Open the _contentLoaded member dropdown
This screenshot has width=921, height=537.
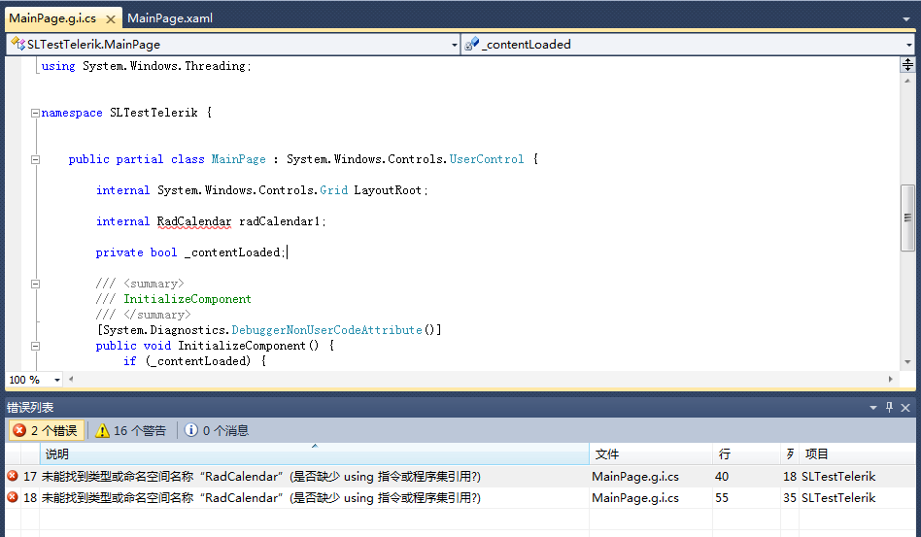908,45
